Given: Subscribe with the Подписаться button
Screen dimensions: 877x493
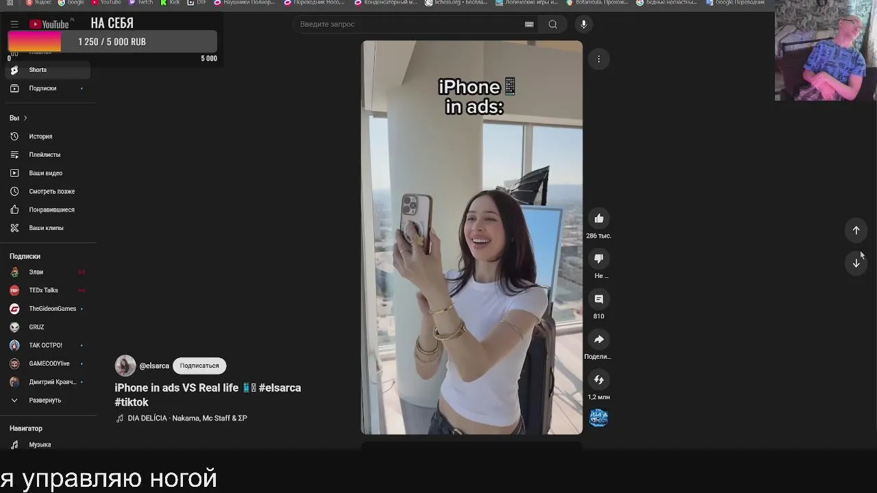Looking at the screenshot, I should [x=199, y=366].
